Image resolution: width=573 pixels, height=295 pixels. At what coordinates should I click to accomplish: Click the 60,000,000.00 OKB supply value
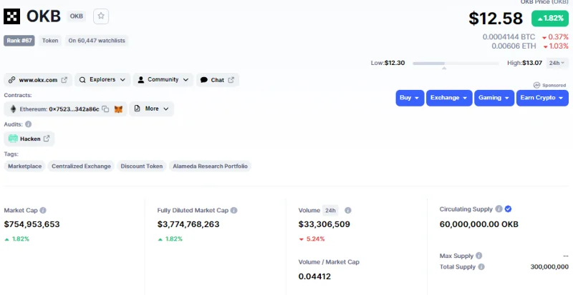coord(479,224)
